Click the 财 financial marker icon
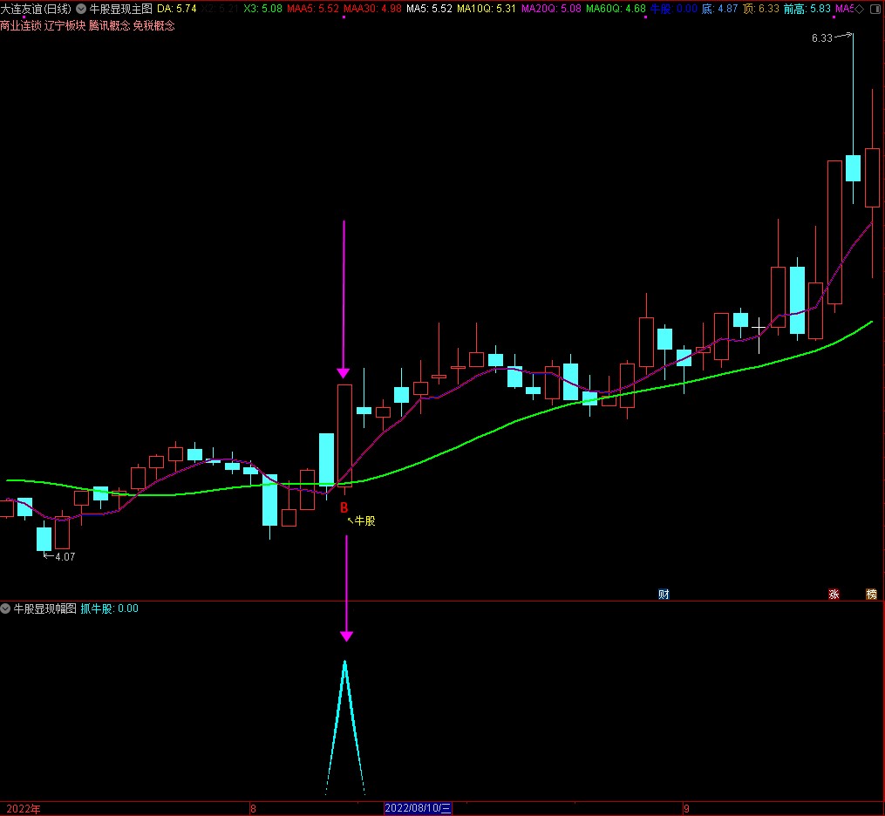This screenshot has height=816, width=885. coord(664,595)
